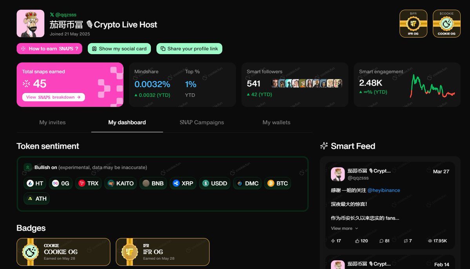
Task: Click the IFR OG badge icon top right
Action: pos(413,24)
